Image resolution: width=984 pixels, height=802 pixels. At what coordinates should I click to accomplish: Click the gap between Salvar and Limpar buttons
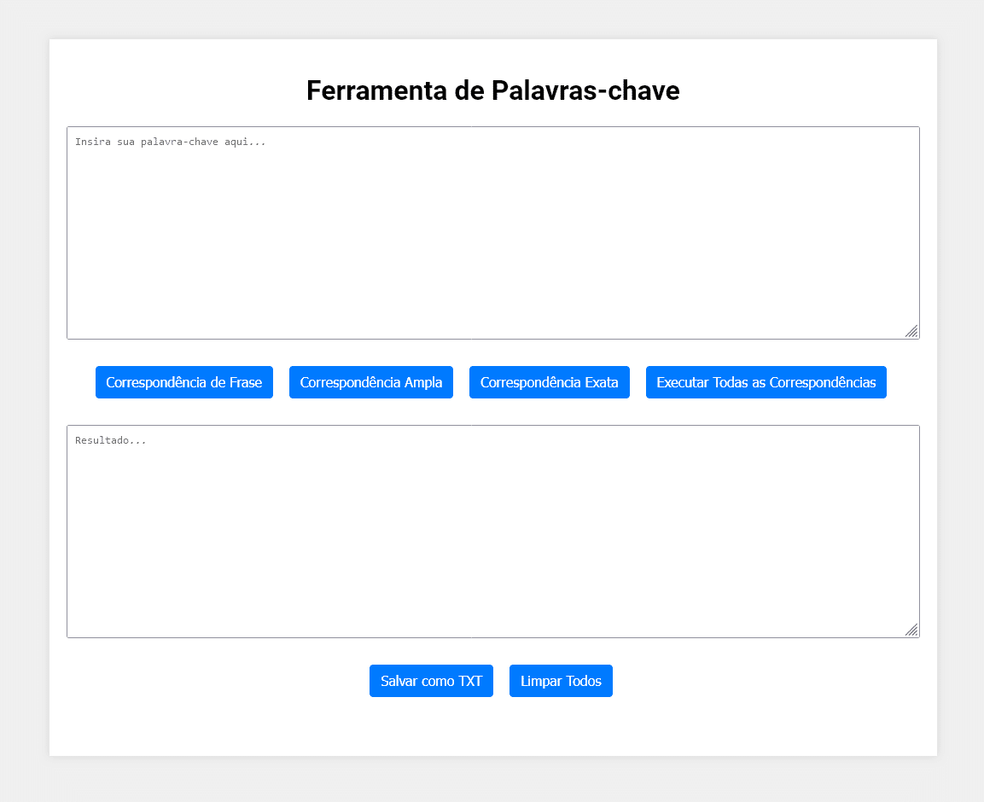click(x=502, y=681)
